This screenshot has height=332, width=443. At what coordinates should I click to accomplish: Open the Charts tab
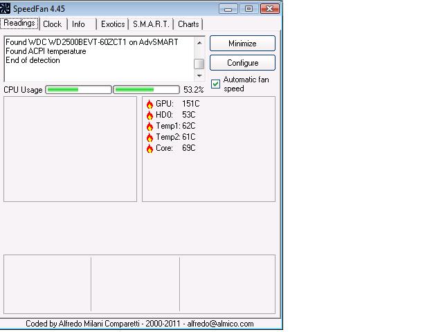[x=188, y=24]
